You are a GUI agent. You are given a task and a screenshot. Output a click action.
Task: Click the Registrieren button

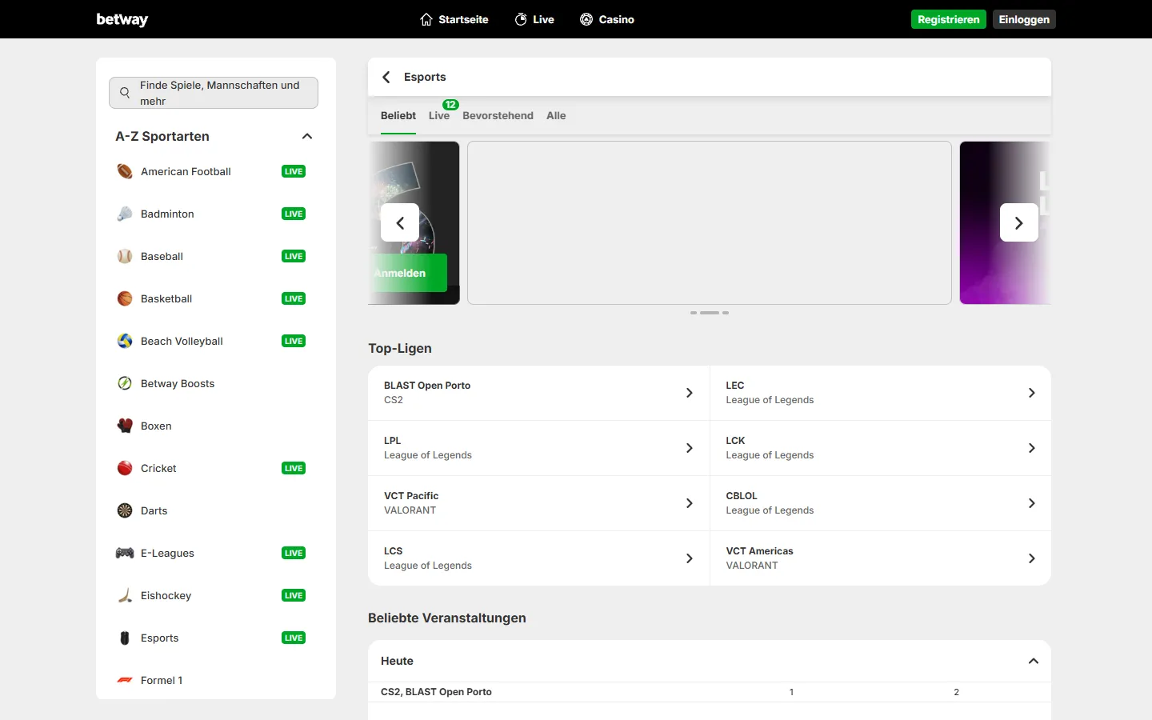click(x=949, y=19)
